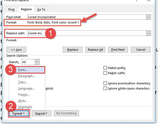Enable the Match prefix checkbox
Viewport: 158px width, 124px height.
(x=105, y=68)
